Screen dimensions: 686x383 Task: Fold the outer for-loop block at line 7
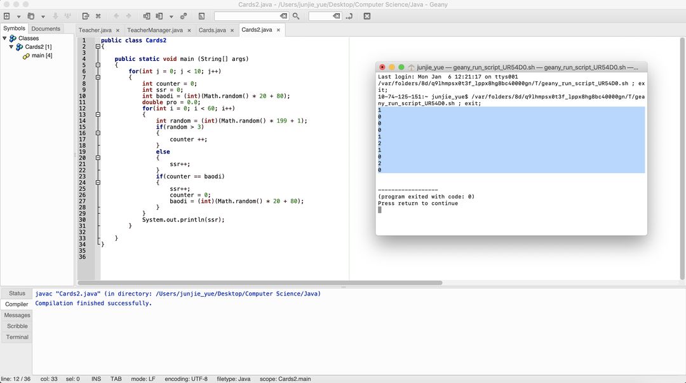point(98,77)
